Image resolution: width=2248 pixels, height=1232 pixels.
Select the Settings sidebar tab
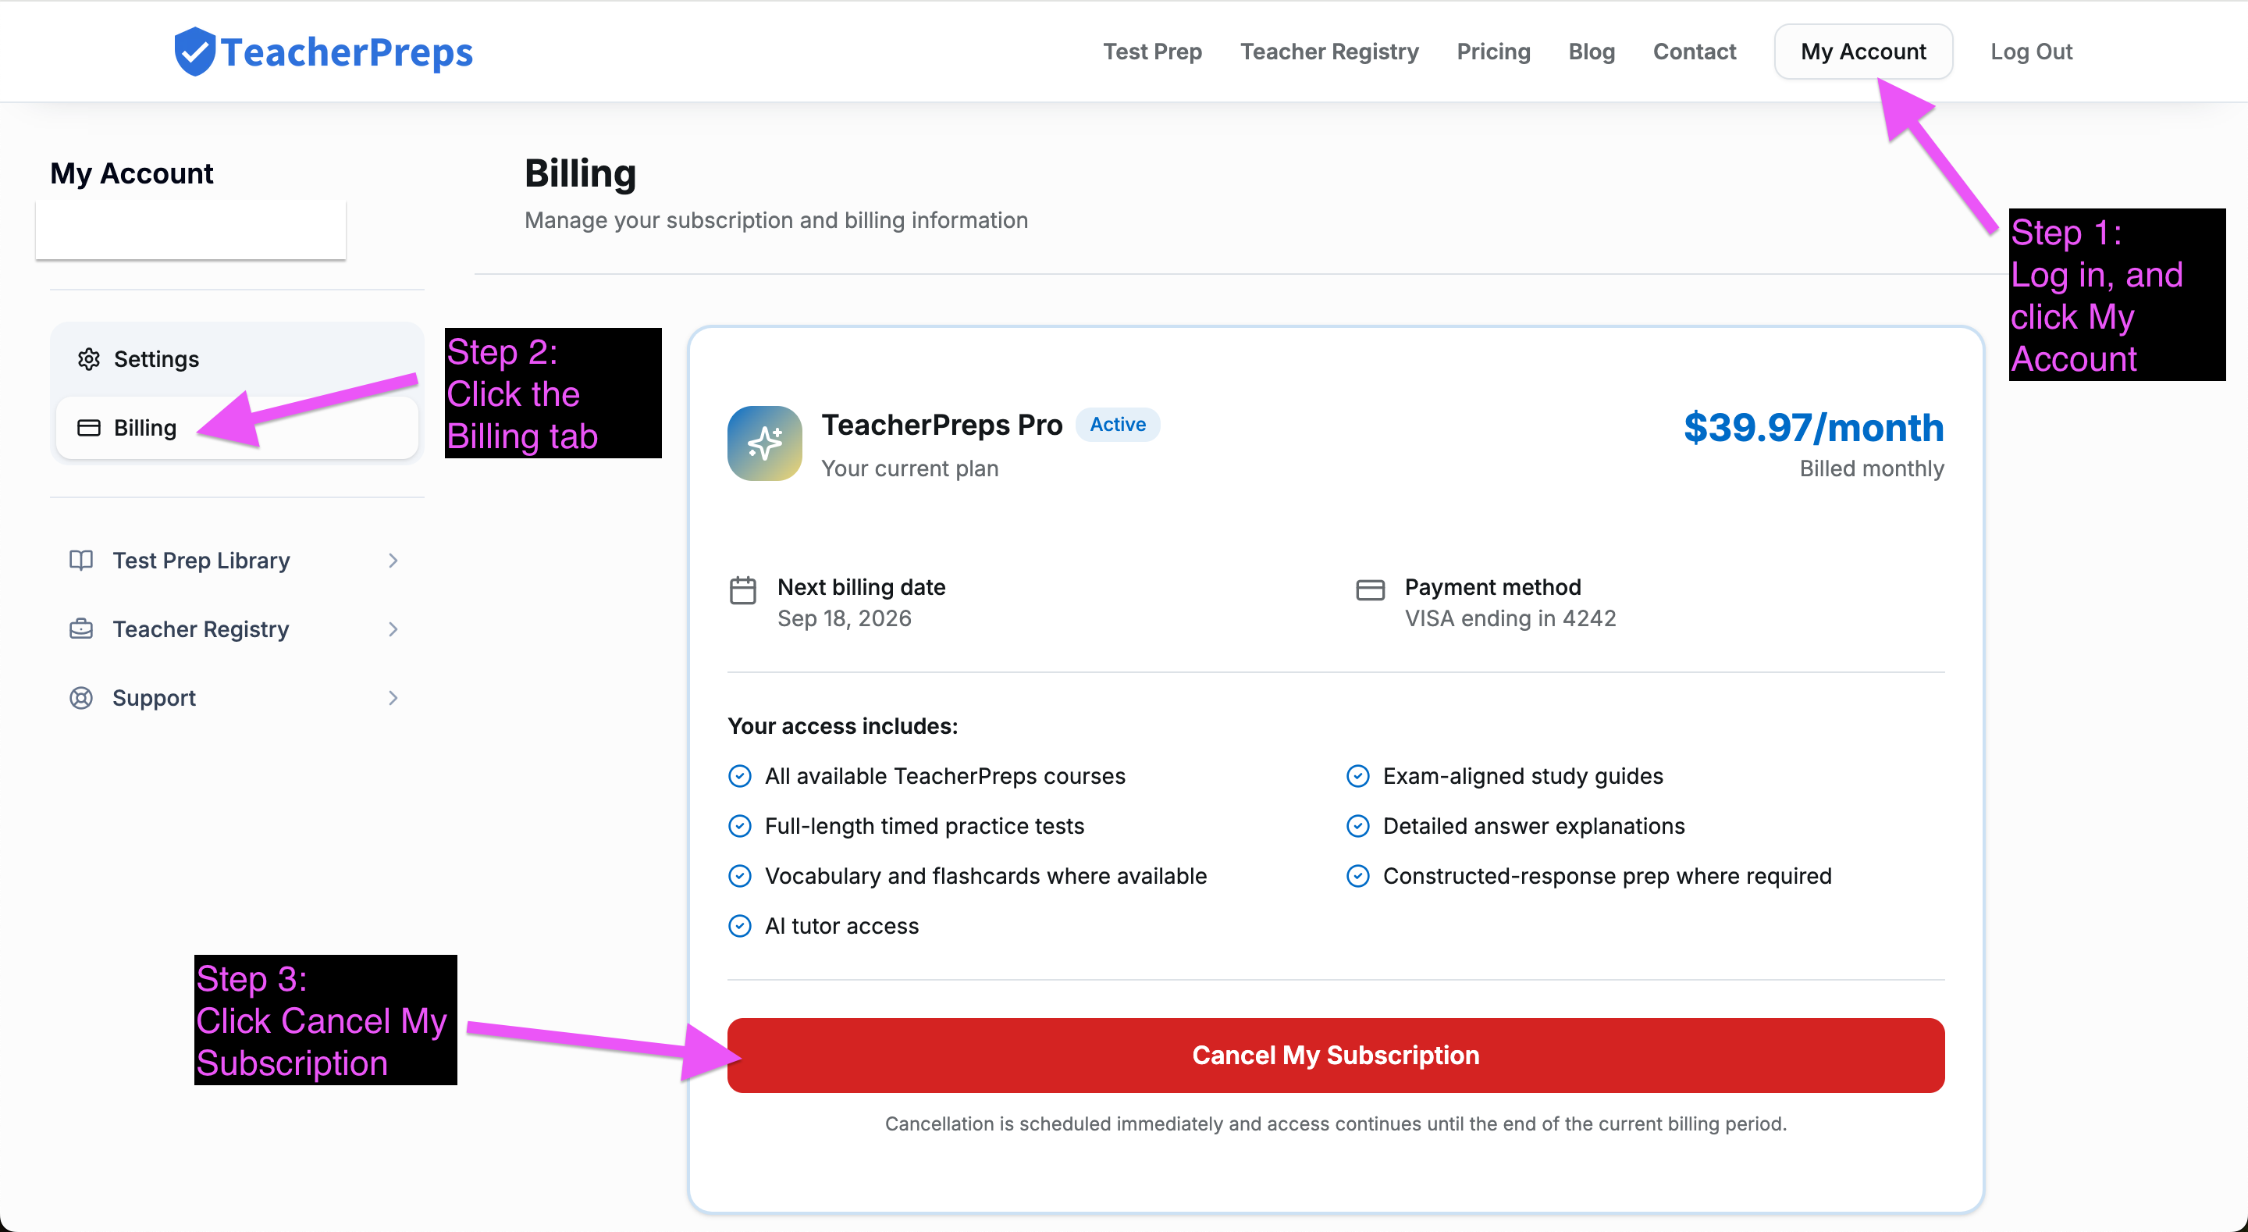(x=237, y=359)
